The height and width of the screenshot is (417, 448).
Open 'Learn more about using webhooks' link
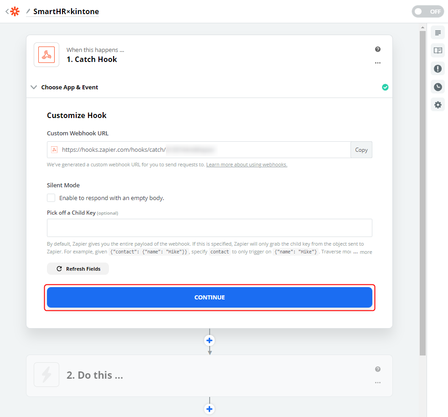(x=247, y=165)
